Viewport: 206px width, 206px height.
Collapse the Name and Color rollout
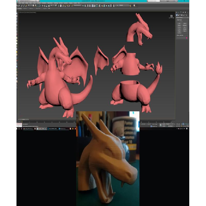point(180,35)
